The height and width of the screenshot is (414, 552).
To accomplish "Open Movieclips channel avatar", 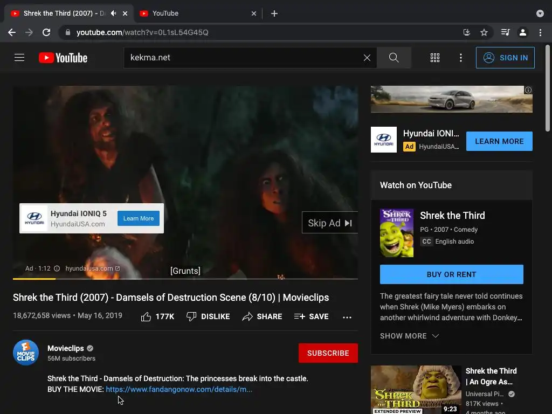I will pos(26,353).
